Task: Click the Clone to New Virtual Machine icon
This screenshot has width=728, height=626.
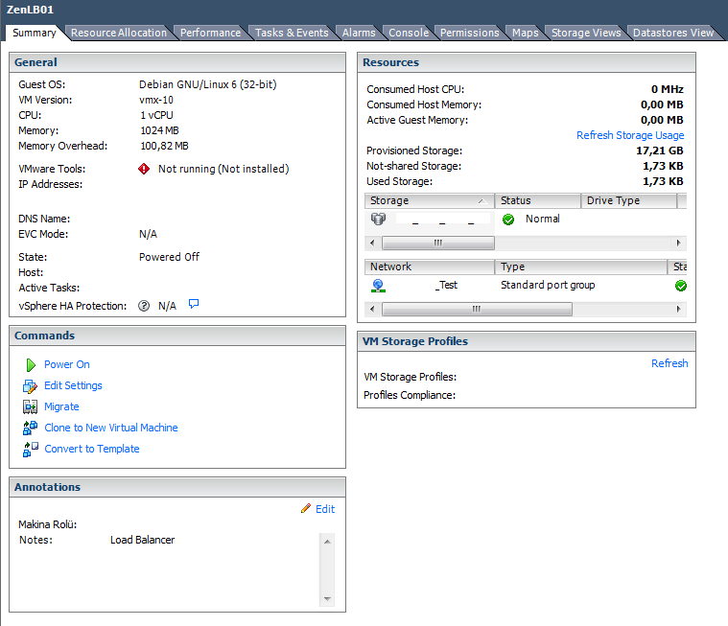Action: tap(30, 428)
